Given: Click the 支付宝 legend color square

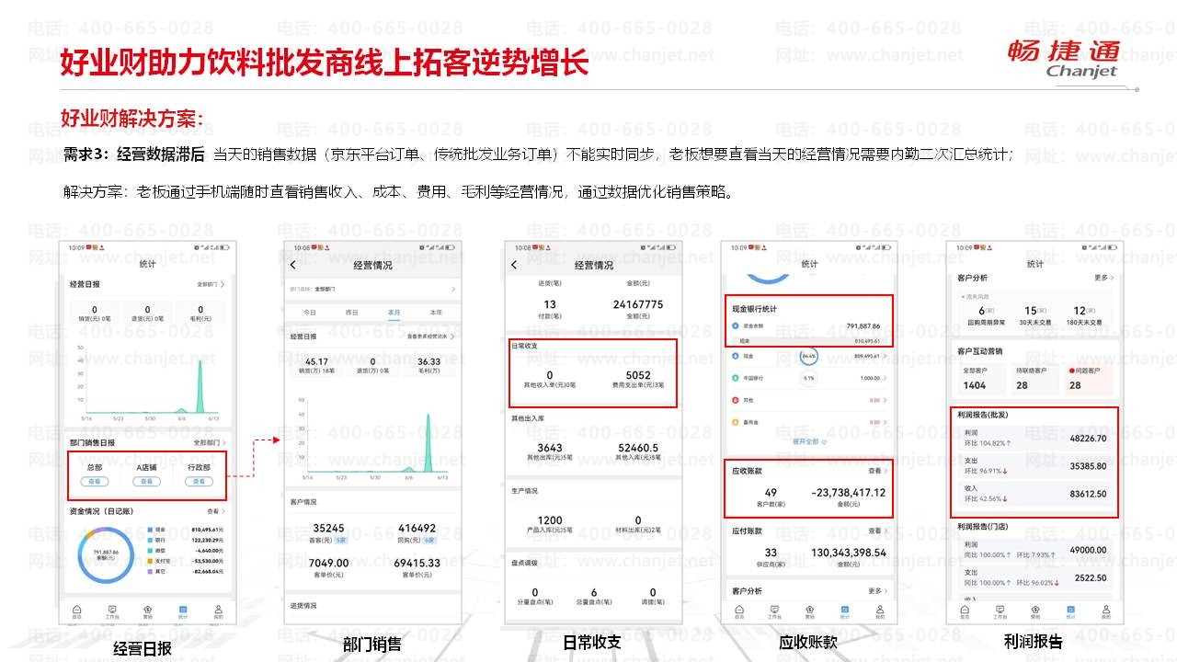Looking at the screenshot, I should point(149,561).
